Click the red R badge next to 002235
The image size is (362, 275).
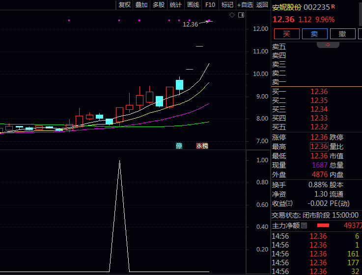pyautogui.click(x=334, y=6)
